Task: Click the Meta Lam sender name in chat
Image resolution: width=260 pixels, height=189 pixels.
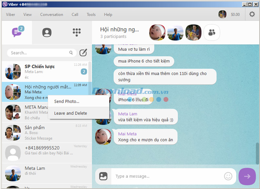Action: 127,114
